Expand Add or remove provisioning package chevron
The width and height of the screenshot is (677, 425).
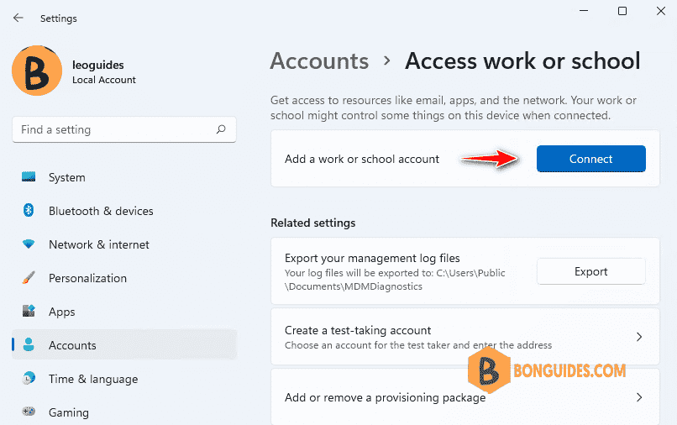click(639, 397)
